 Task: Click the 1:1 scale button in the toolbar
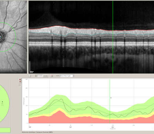[x=46, y=76]
